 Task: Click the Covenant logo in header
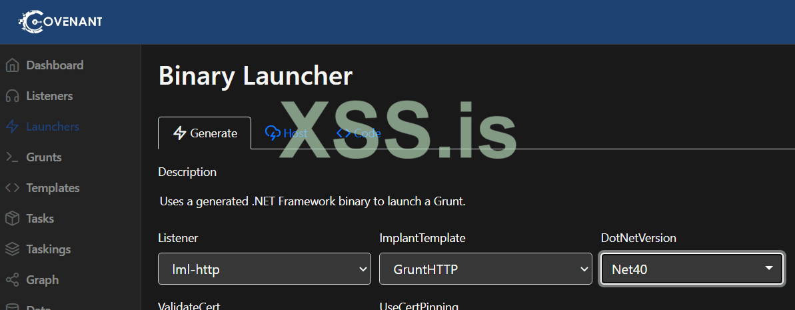(61, 22)
